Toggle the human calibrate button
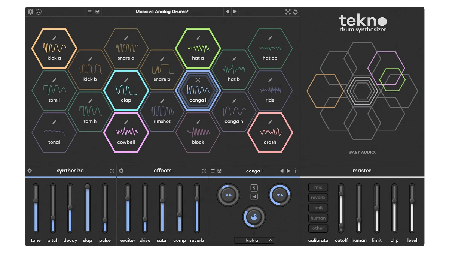449x253 pixels. (x=318, y=218)
